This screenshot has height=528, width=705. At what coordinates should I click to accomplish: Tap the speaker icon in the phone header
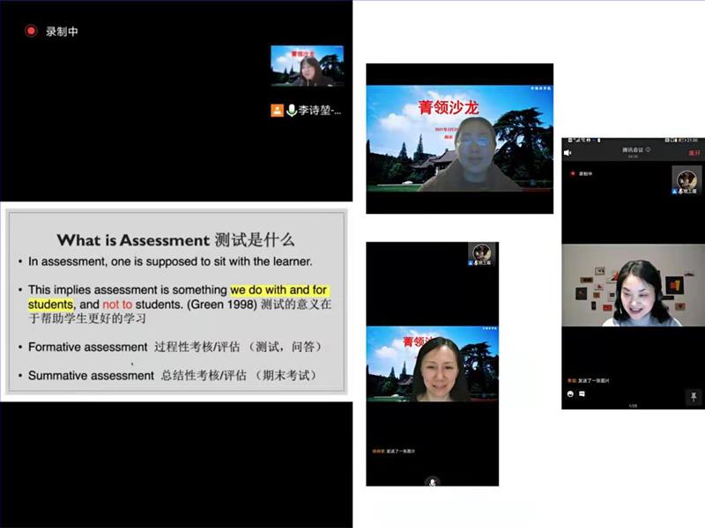coord(568,152)
